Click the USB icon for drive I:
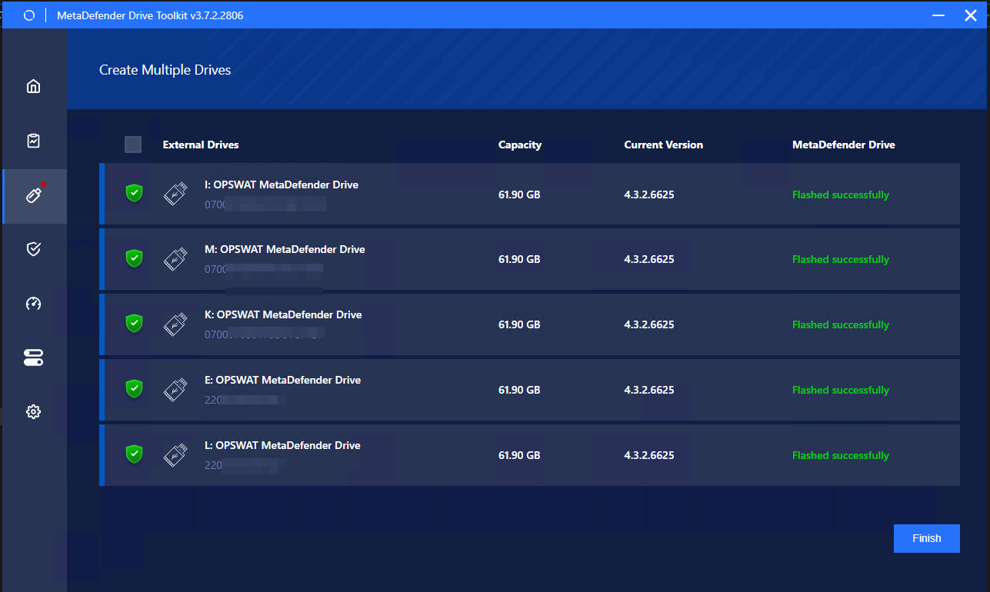Screen dimensions: 990x592 [175, 194]
